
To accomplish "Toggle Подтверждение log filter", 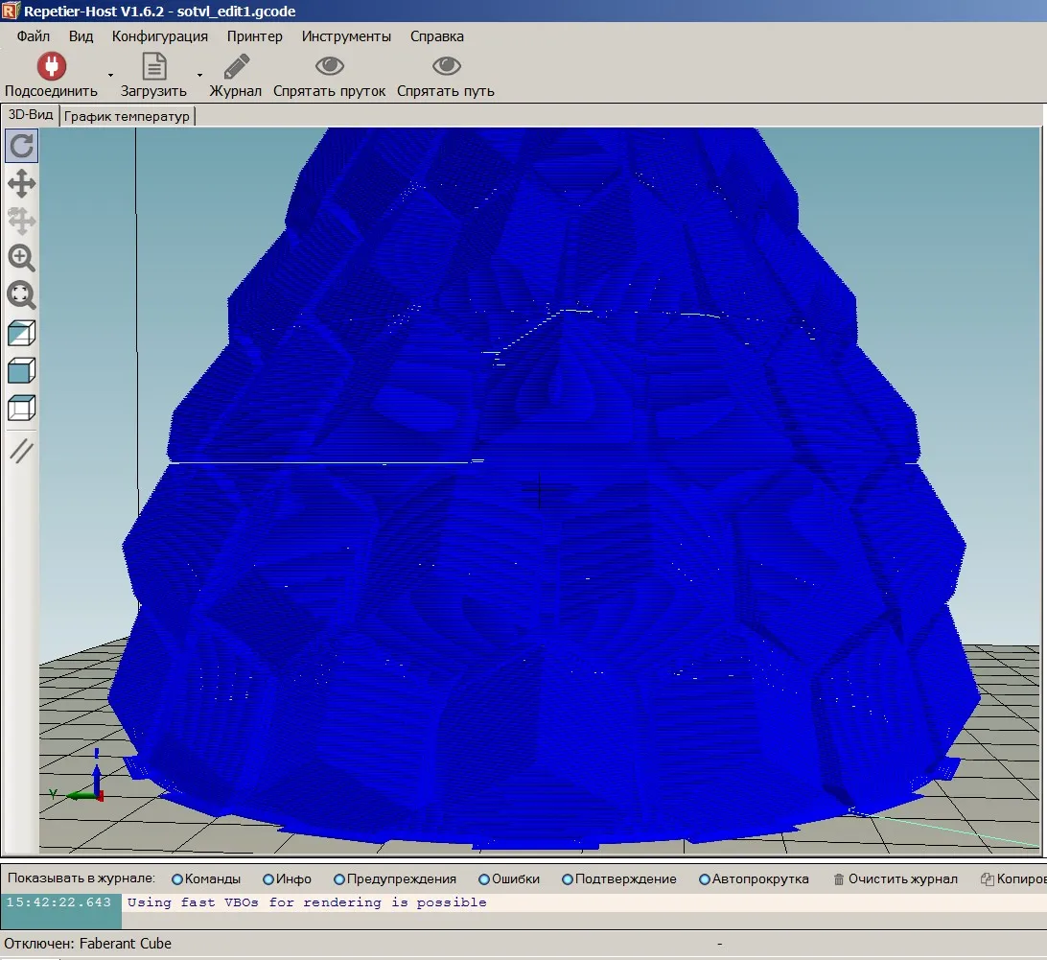I will click(x=619, y=879).
